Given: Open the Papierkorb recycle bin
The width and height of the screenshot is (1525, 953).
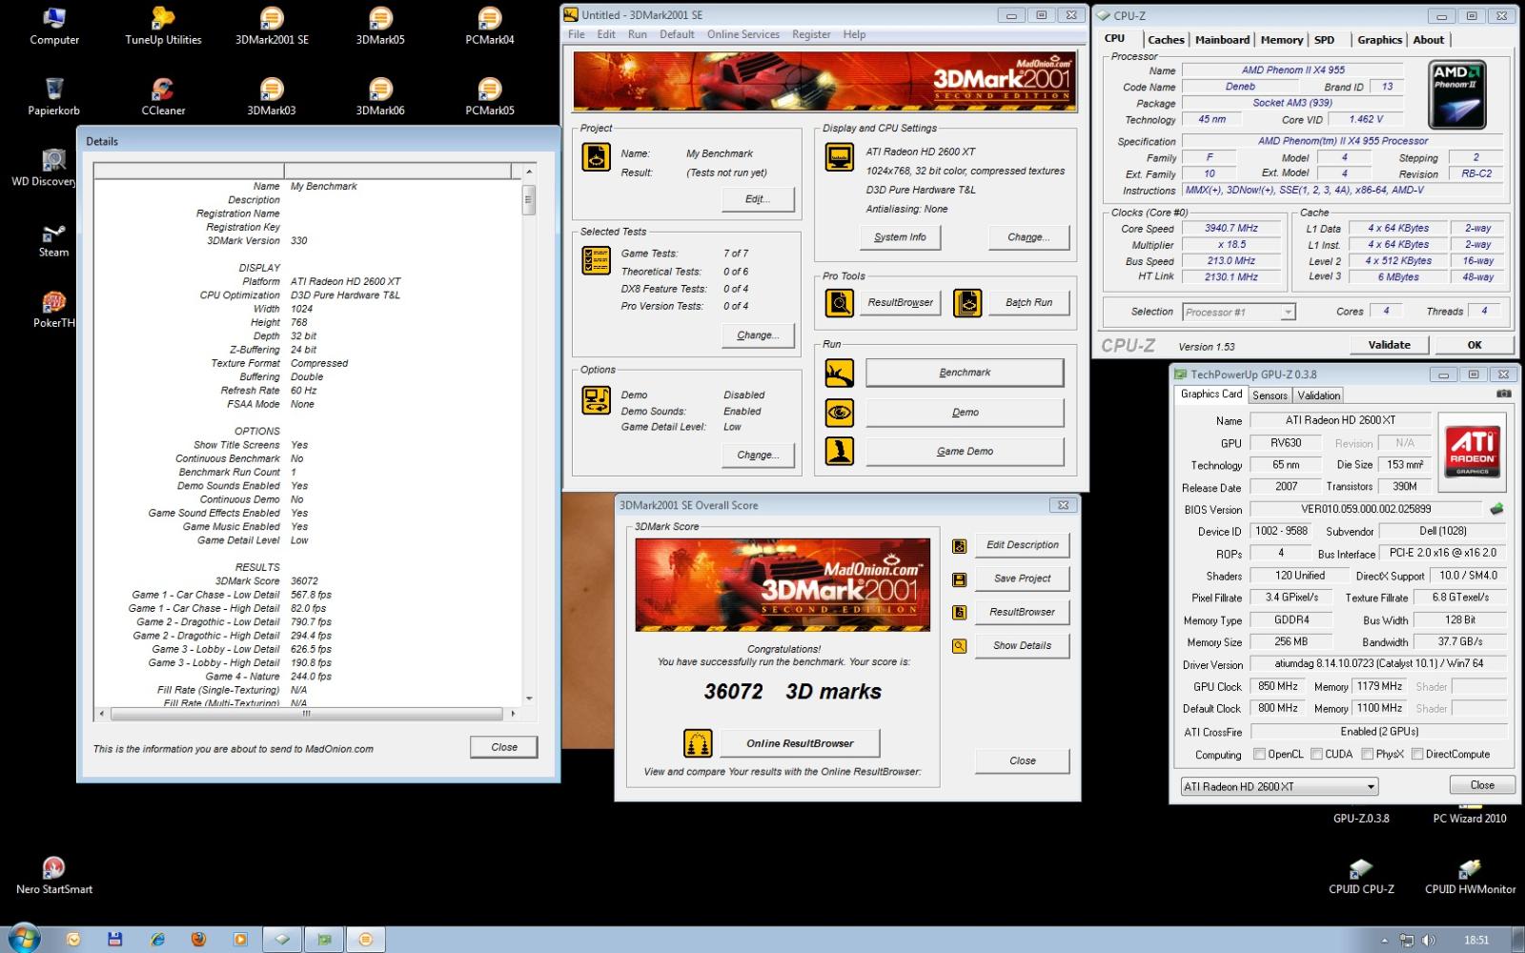Looking at the screenshot, I should tap(53, 96).
